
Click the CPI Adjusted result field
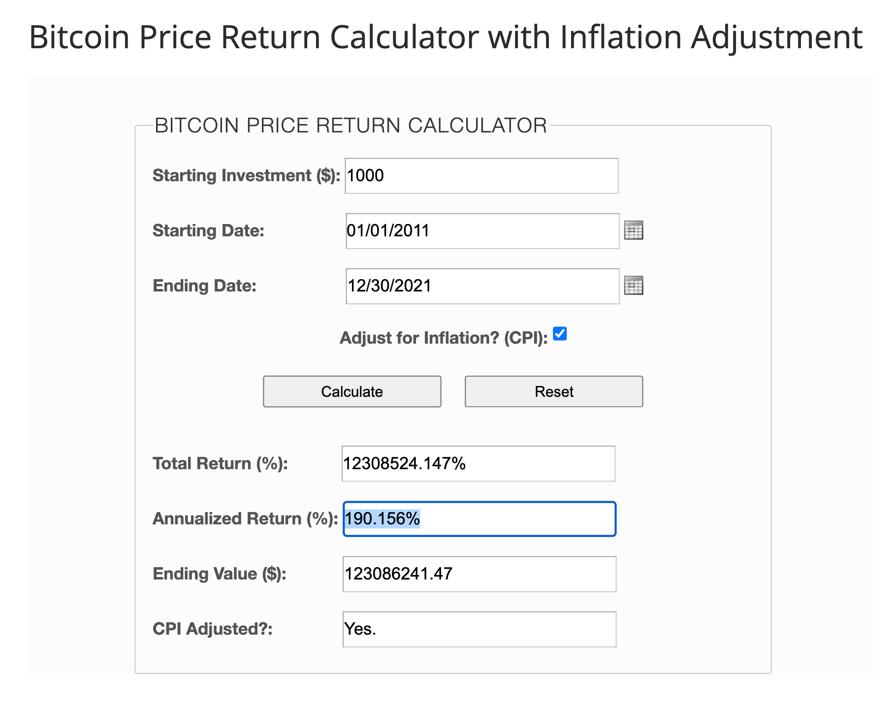[479, 629]
